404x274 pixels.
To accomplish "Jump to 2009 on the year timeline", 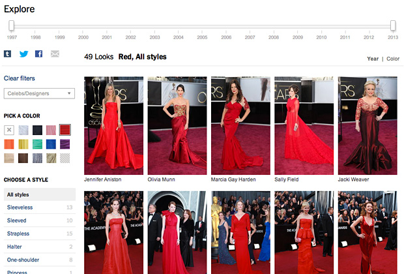I will 298,37.
